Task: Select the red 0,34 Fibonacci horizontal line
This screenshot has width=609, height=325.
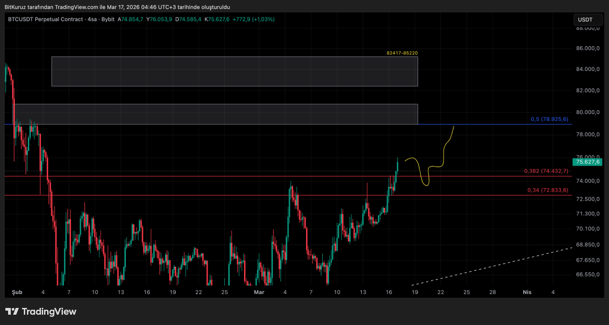Action: pos(288,195)
